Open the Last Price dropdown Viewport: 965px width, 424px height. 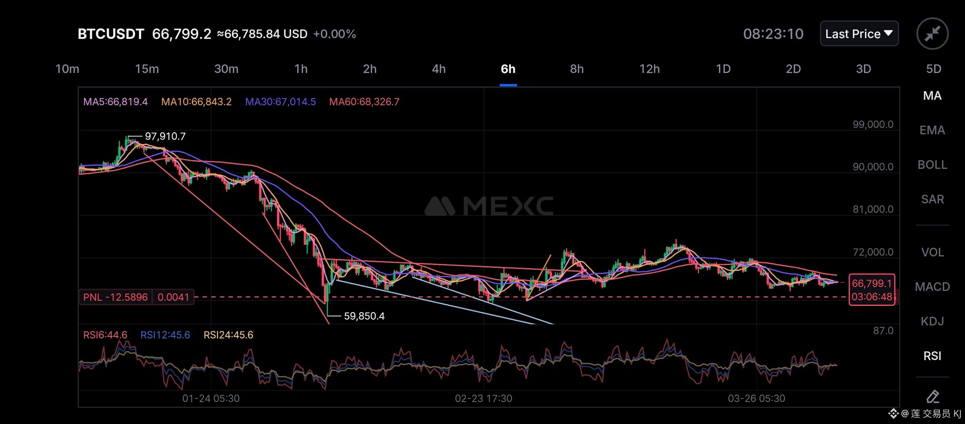pyautogui.click(x=859, y=34)
